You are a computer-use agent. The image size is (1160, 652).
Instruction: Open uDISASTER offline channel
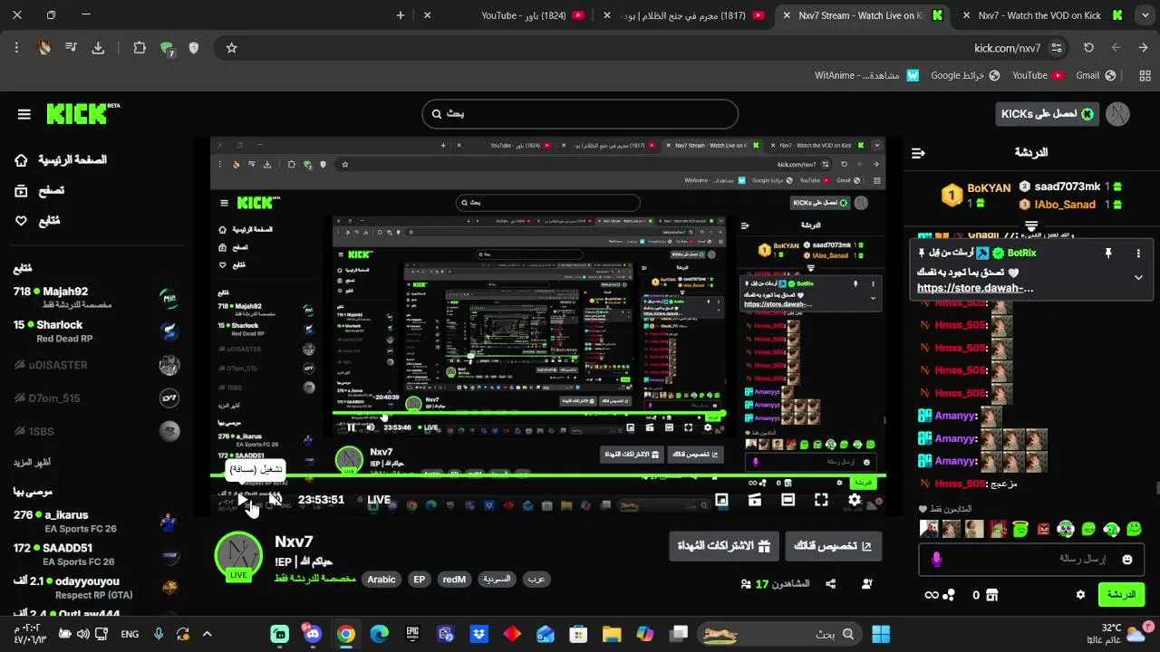click(96, 365)
